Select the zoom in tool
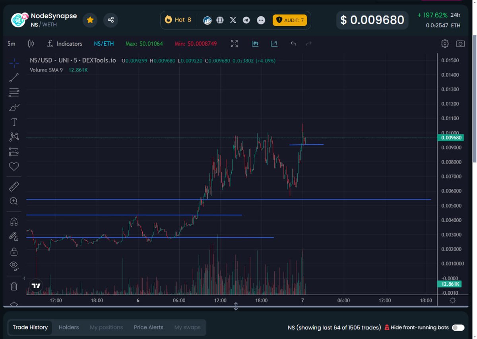Screen dimensions: 477x339 point(14,201)
